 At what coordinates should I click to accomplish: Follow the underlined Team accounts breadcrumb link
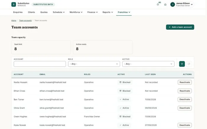click(x=25, y=21)
